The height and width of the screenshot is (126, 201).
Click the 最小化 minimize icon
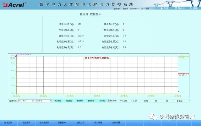176,8
